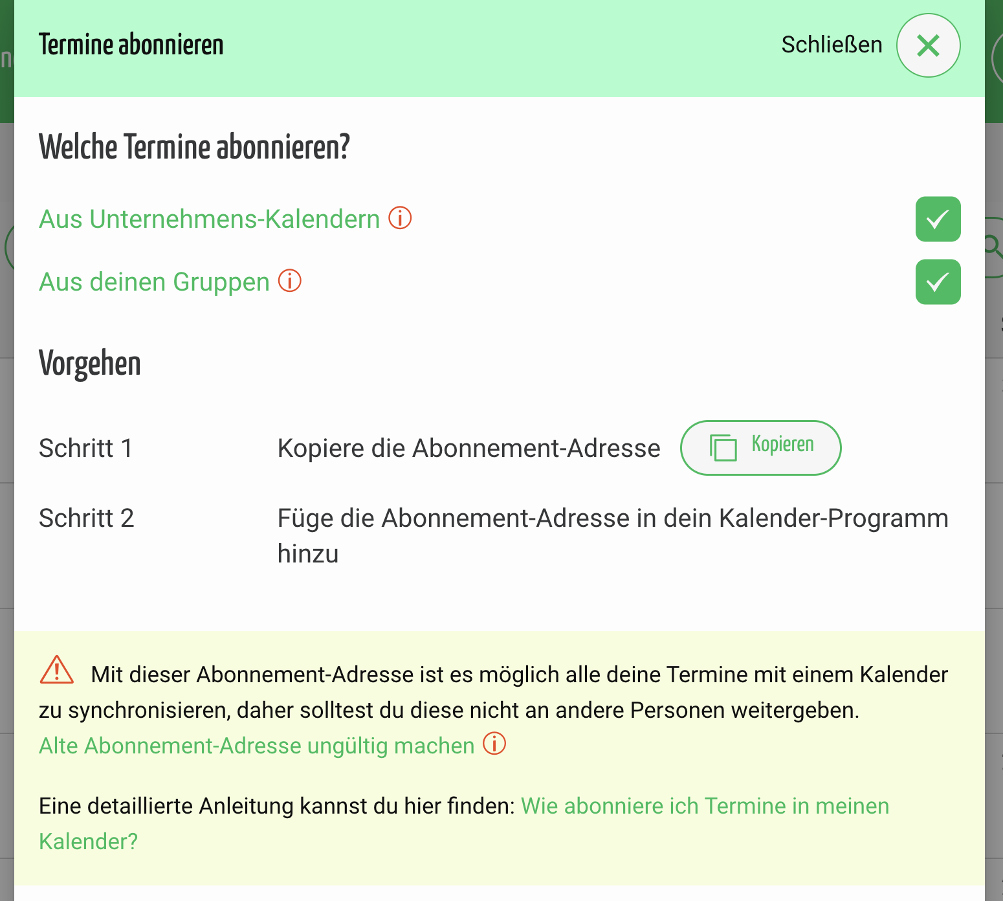Open info icon beside Aus deinen Gruppen
Viewport: 1003px width, 901px height.
coord(290,281)
